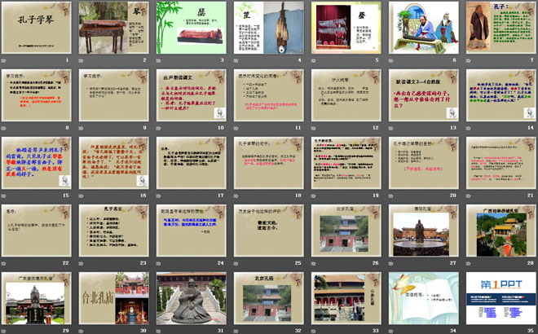
Task: Open slide 10 '自声朗读课文'
Action: click(x=192, y=95)
